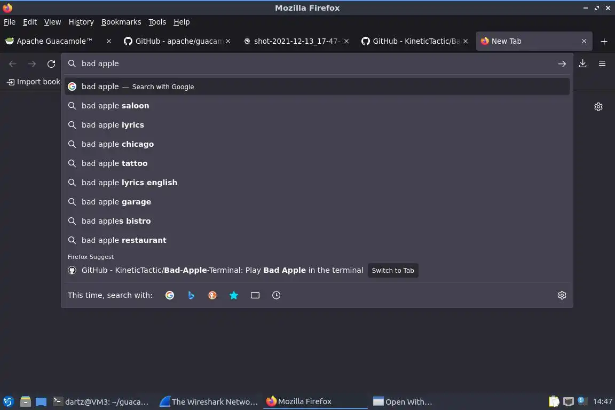Screen dimensions: 615x410
Task: Switch to dartz@VM3 terminal taskbar item
Action: coord(101,401)
